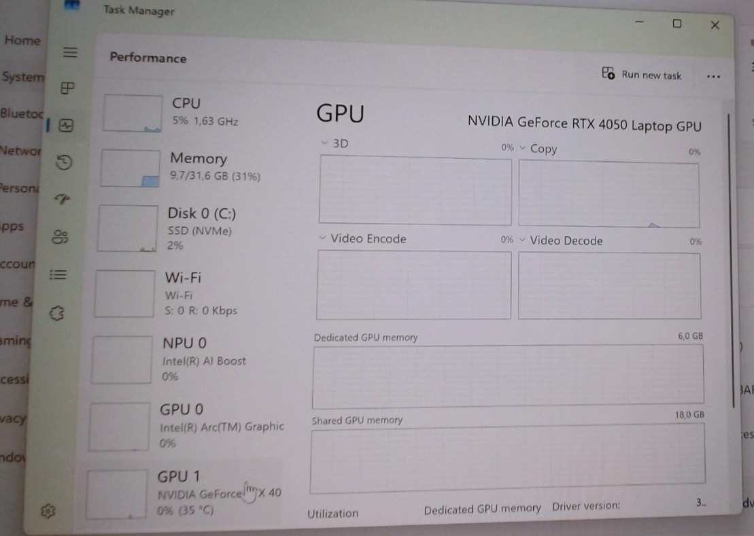754x536 pixels.
Task: Click the Copy utilization graph
Action: pyautogui.click(x=609, y=194)
